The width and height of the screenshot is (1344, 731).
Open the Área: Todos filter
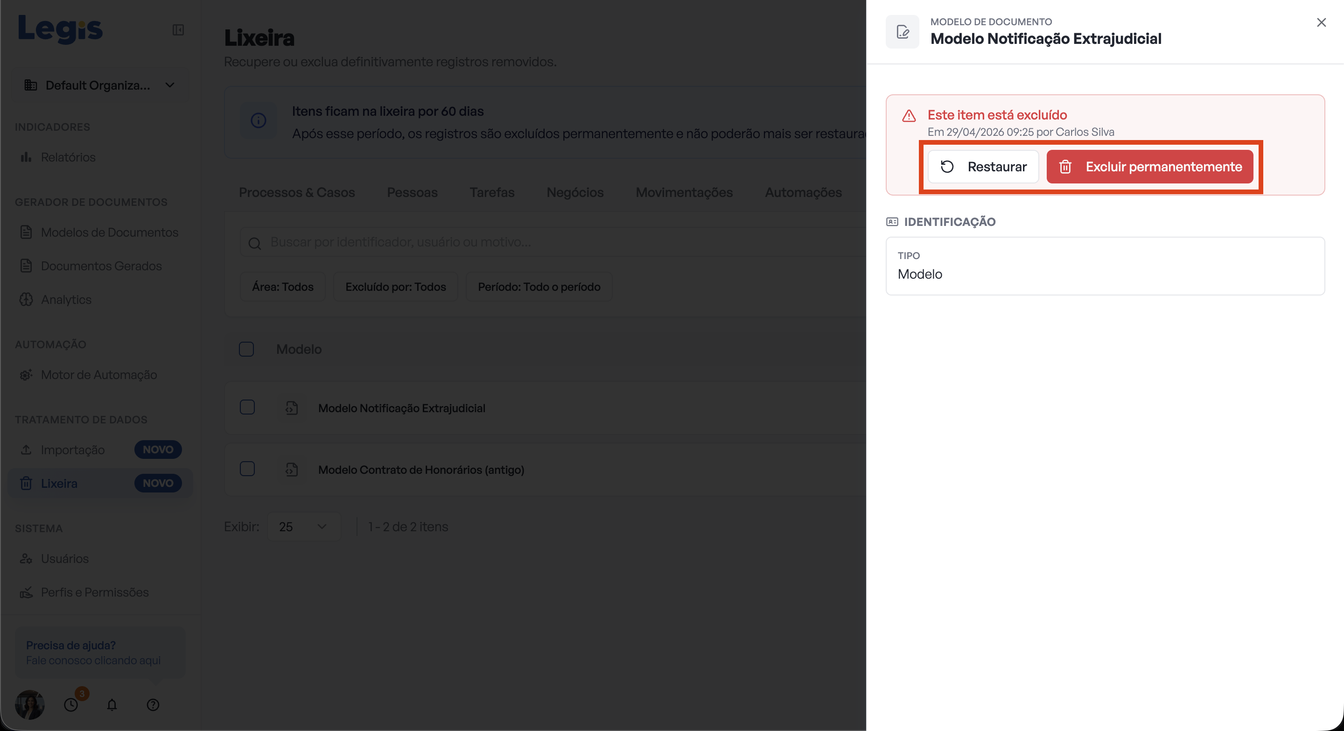[x=283, y=287]
